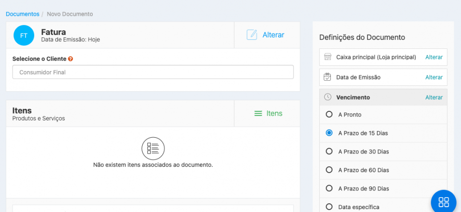Image resolution: width=461 pixels, height=212 pixels.
Task: Select A Prazo de 15 Dias option
Action: click(x=329, y=133)
